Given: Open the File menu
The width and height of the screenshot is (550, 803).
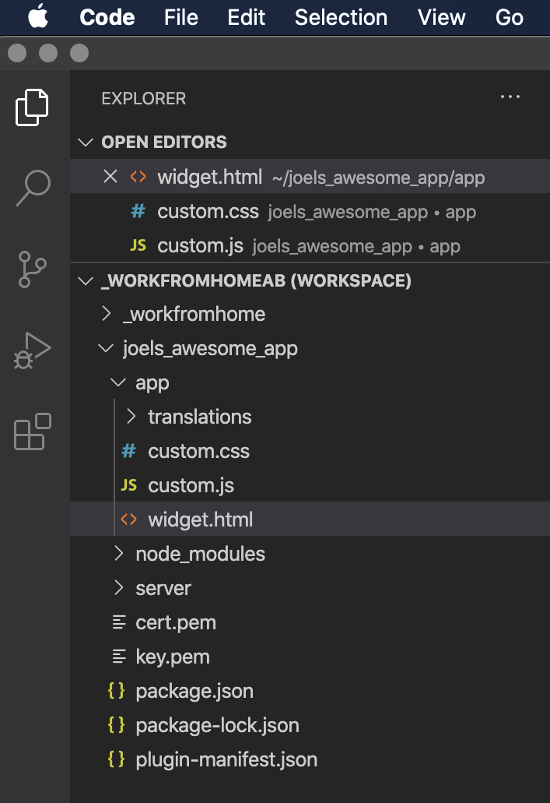Looking at the screenshot, I should (x=180, y=17).
